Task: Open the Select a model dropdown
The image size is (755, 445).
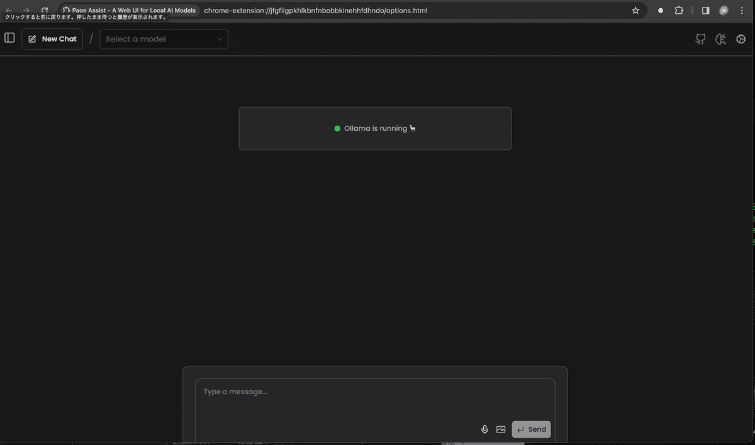Action: 164,39
